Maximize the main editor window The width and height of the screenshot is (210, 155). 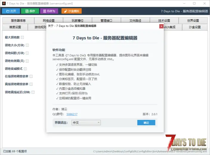point(194,4)
